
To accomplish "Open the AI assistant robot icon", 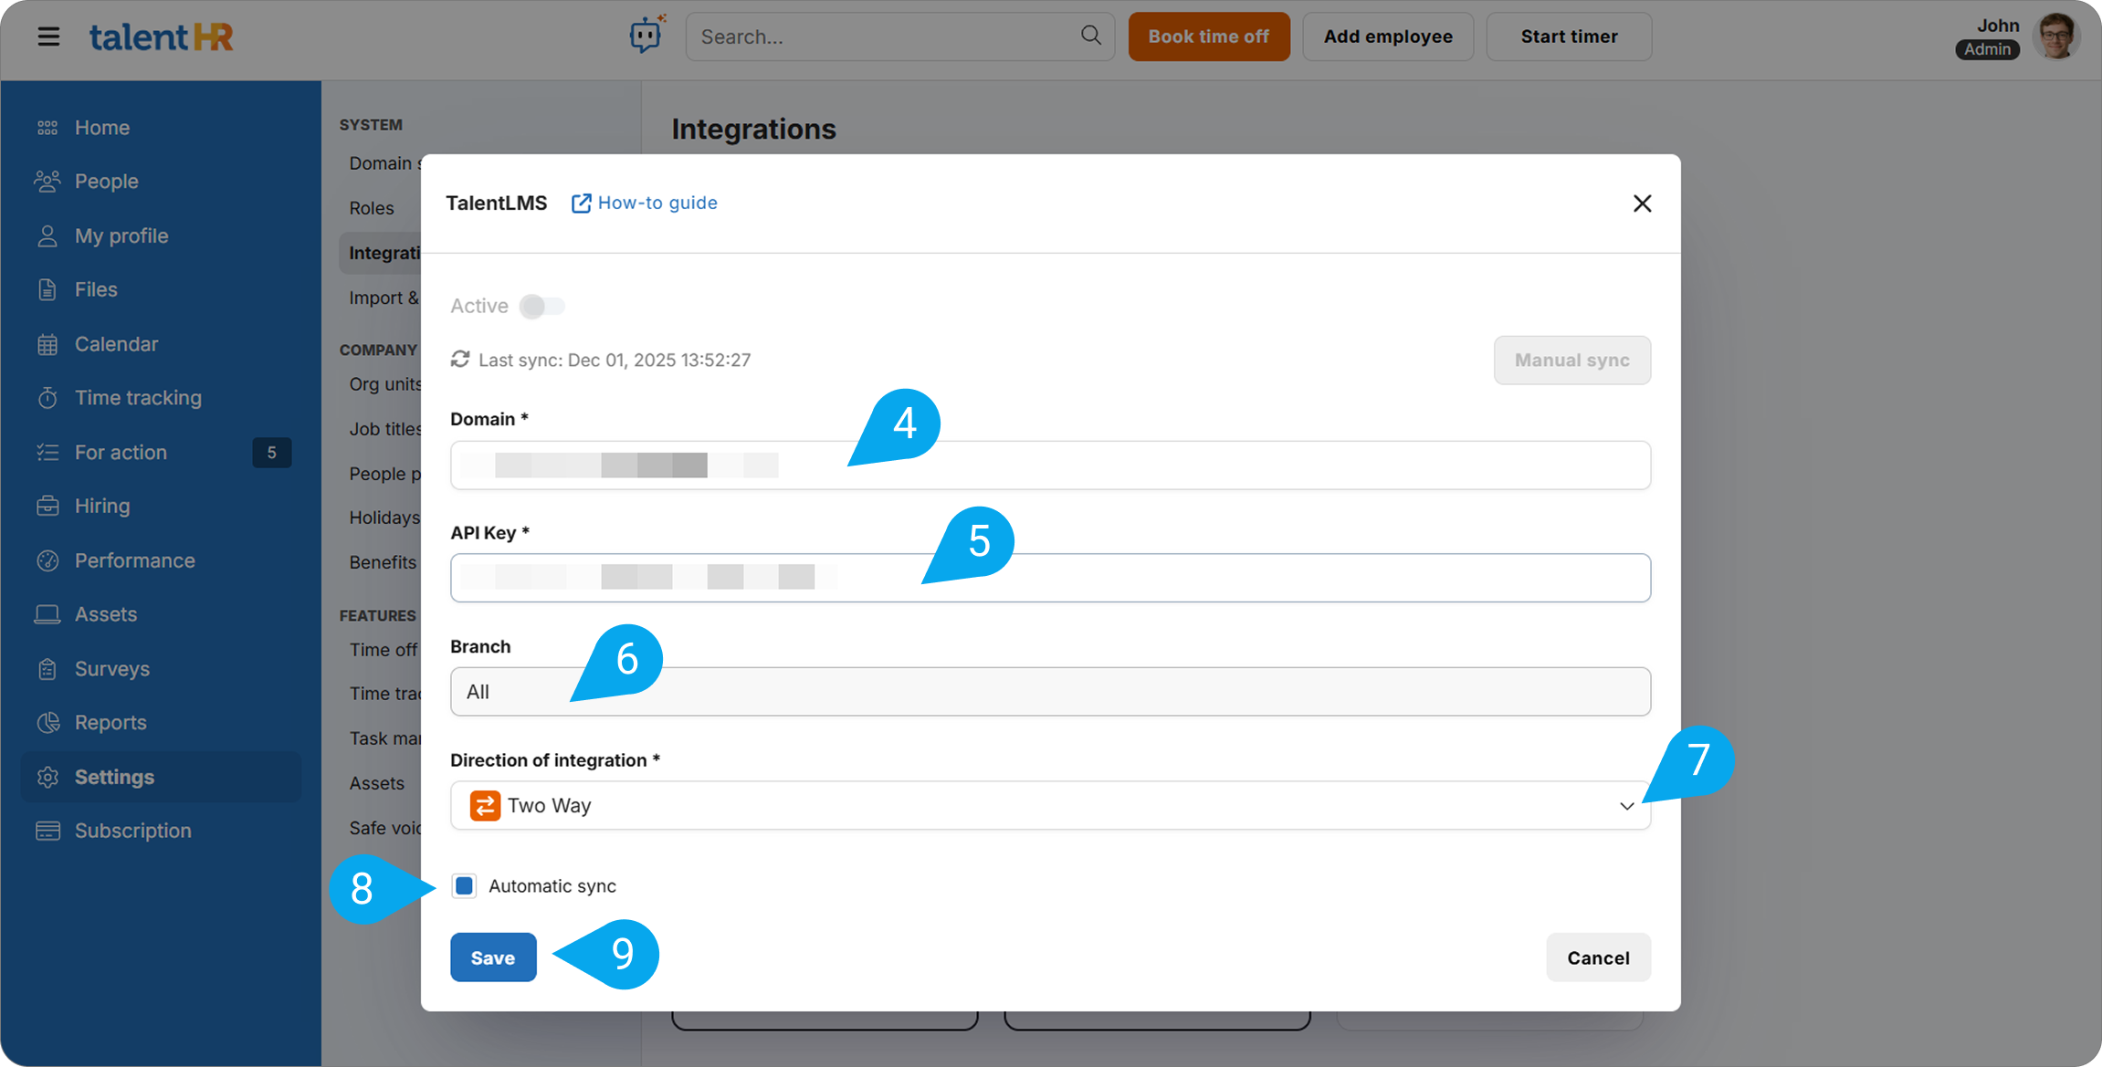I will point(646,36).
